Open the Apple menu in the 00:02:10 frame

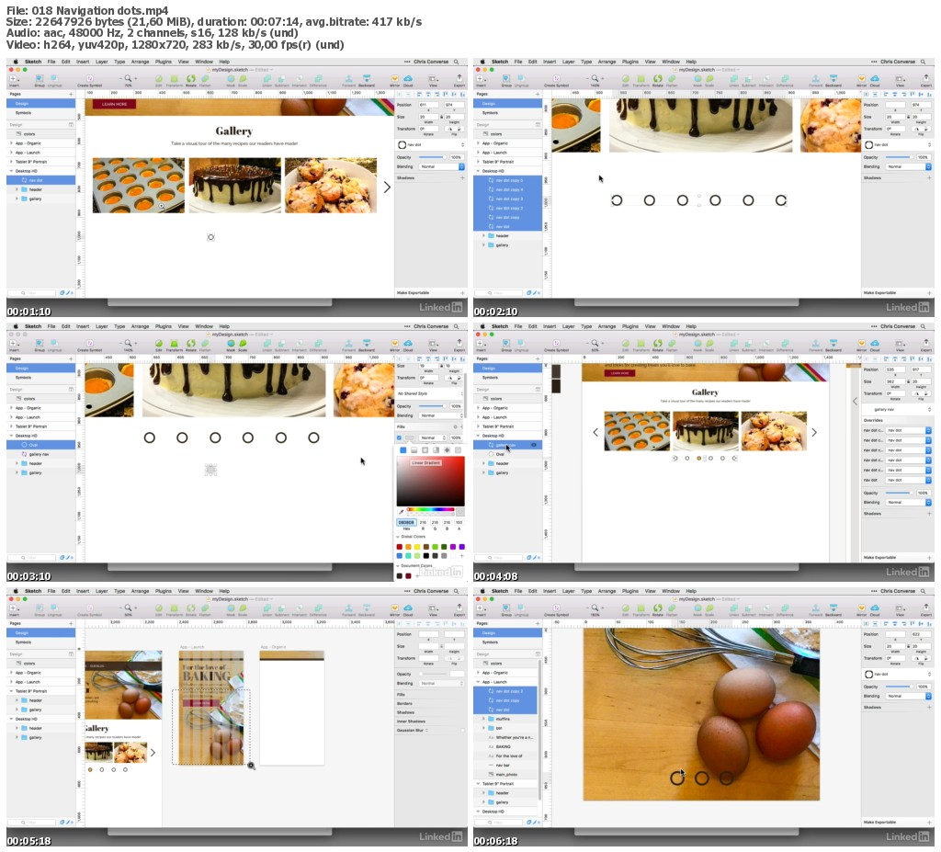pyautogui.click(x=482, y=62)
